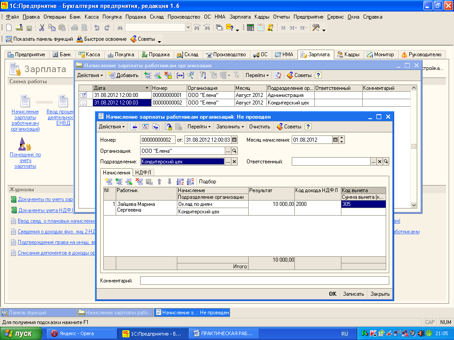This screenshot has height=340, width=454.
Task: Open Действия dropdown in document window
Action: click(112, 127)
